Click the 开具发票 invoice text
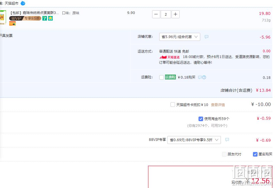The width and height of the screenshot is (275, 188). (x=6, y=36)
